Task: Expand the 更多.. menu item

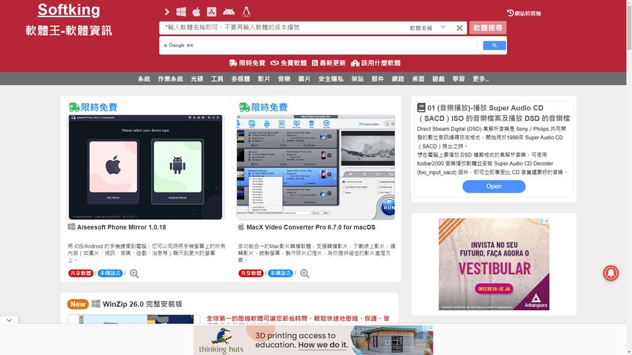Action: 481,79
